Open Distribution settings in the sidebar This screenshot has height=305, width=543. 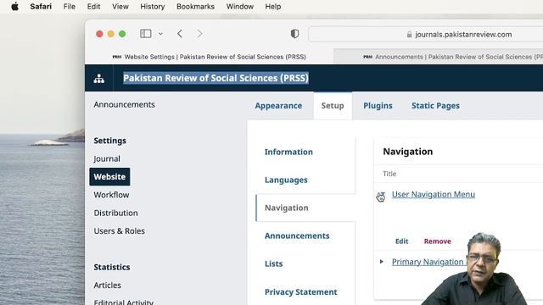115,213
